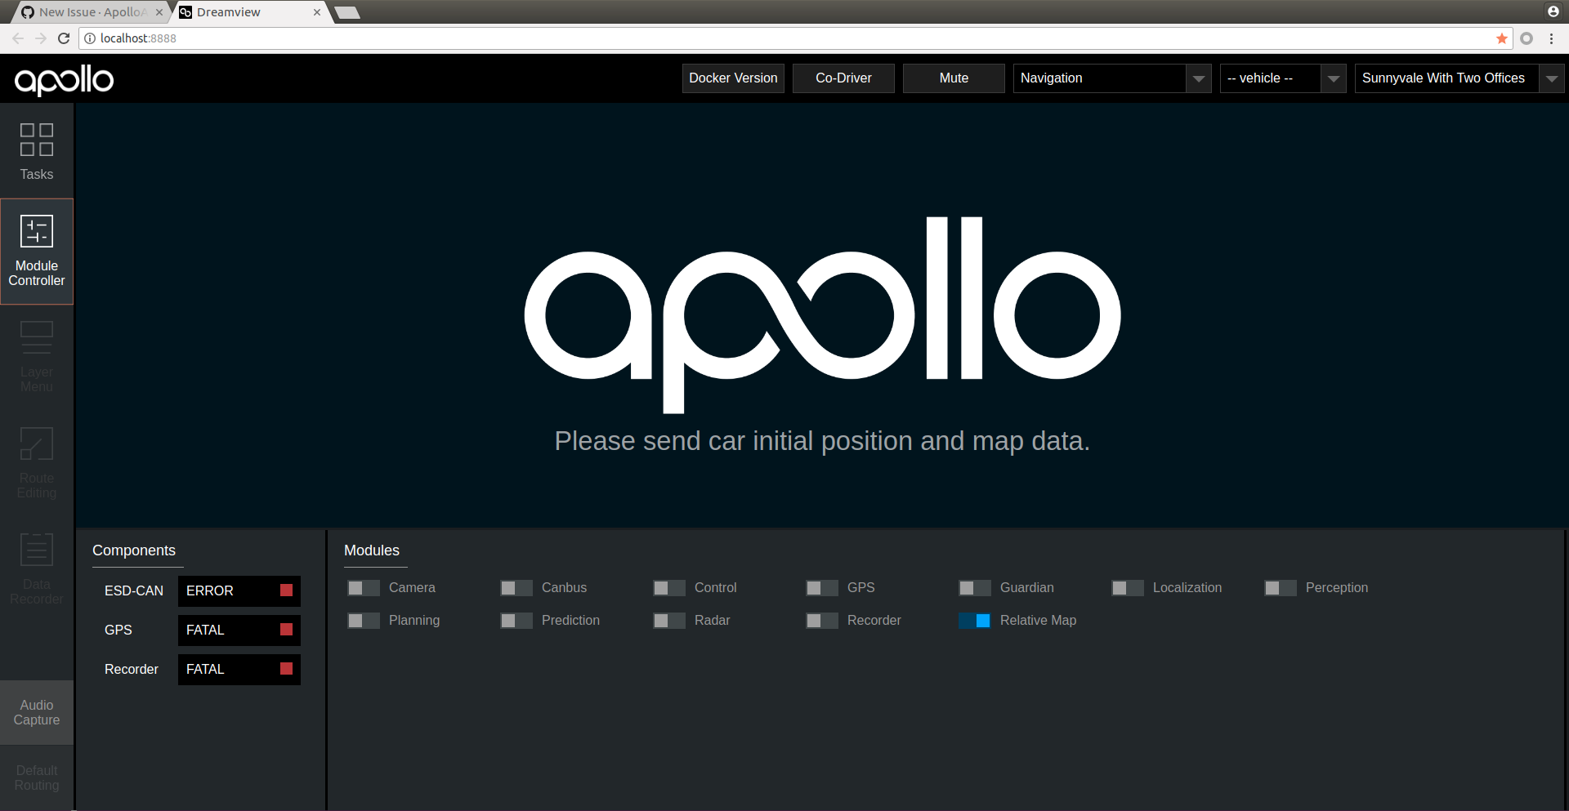This screenshot has width=1569, height=811.
Task: Toggle the Canbus module switch
Action: (516, 588)
